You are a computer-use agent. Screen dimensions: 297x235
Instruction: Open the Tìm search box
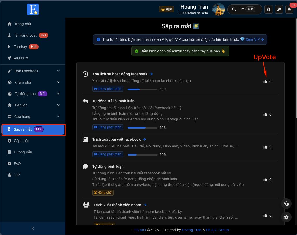[244, 9]
